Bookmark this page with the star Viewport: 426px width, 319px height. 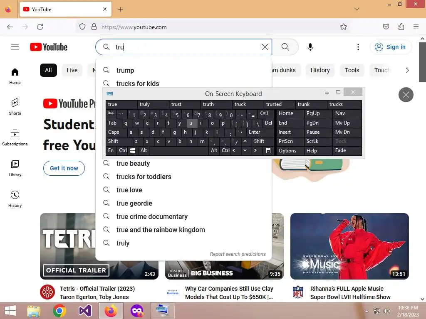pos(344,27)
